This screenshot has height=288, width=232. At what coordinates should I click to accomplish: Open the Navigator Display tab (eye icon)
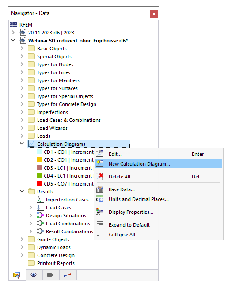pyautogui.click(x=34, y=275)
